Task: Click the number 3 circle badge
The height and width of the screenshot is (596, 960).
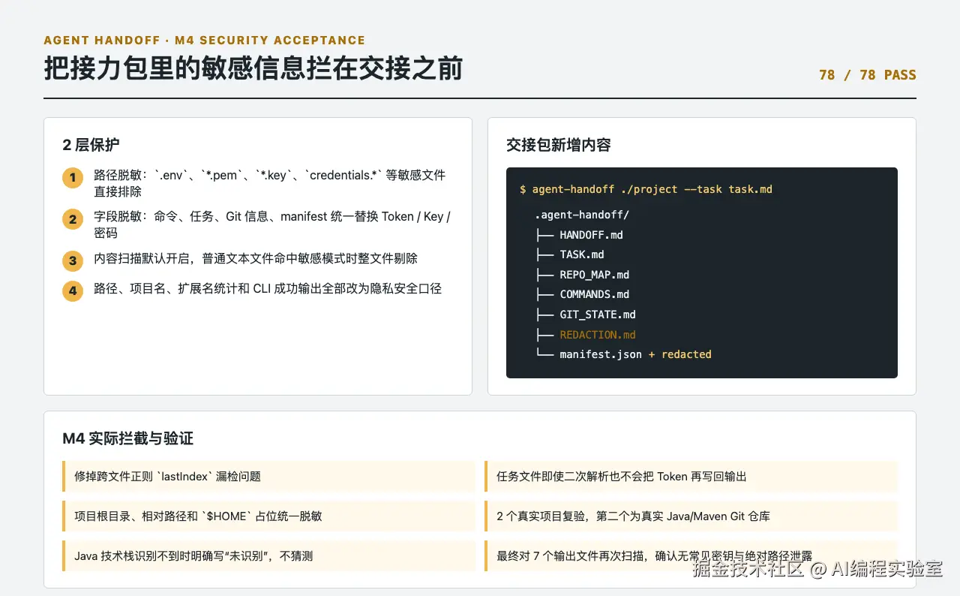Action: (x=72, y=260)
